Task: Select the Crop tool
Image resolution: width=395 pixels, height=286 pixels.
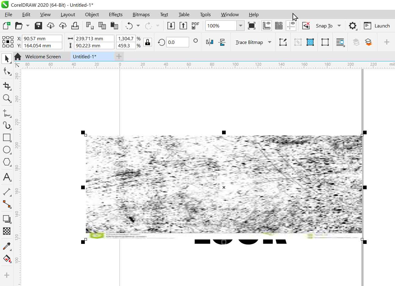Action: coord(7,86)
